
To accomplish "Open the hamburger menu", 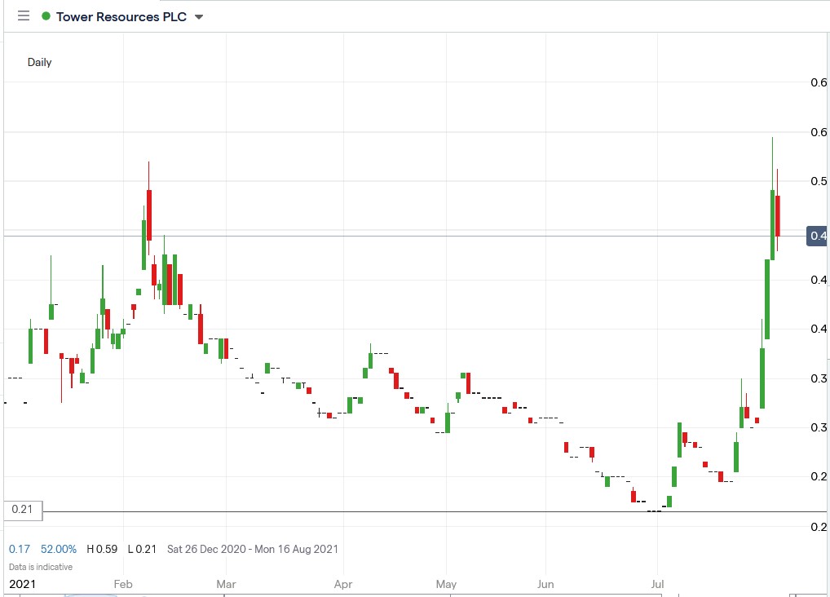I will [22, 15].
